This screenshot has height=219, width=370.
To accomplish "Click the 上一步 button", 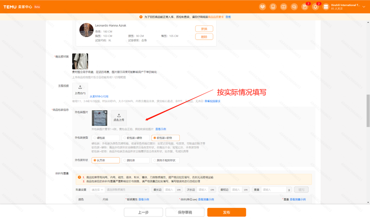I will 143,213.
